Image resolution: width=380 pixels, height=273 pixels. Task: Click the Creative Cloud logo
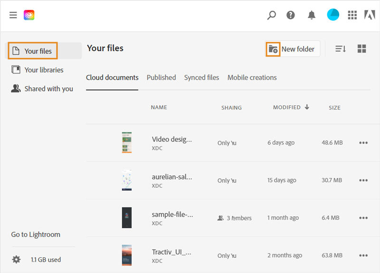pos(29,15)
